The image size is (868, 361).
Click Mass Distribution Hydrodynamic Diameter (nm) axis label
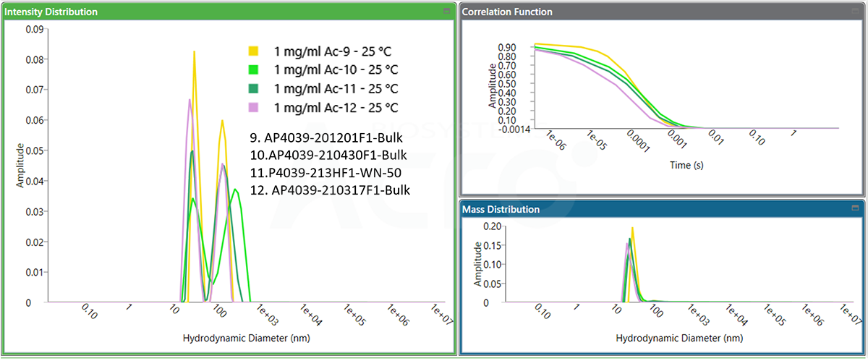click(678, 338)
